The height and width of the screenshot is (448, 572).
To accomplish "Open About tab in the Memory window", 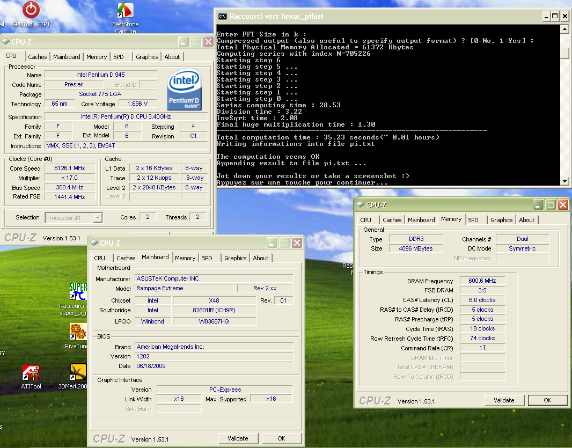I will (x=526, y=220).
